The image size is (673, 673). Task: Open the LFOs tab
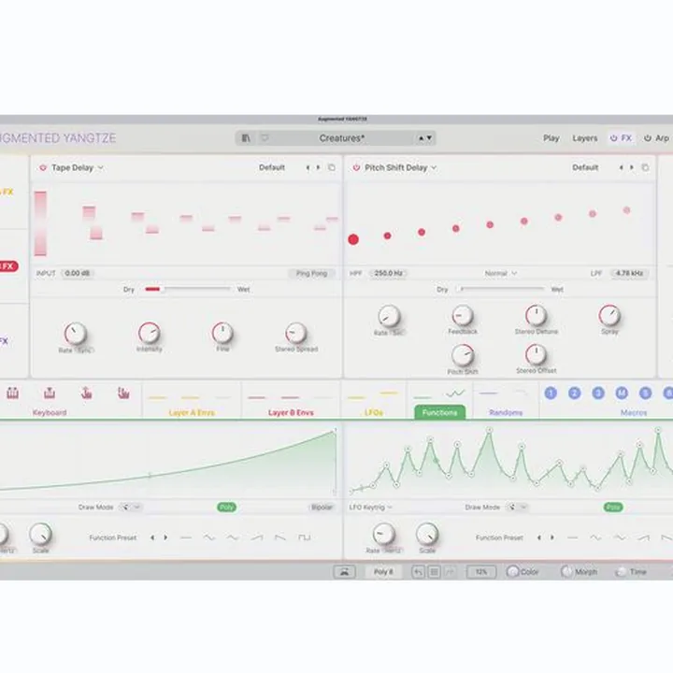[373, 413]
